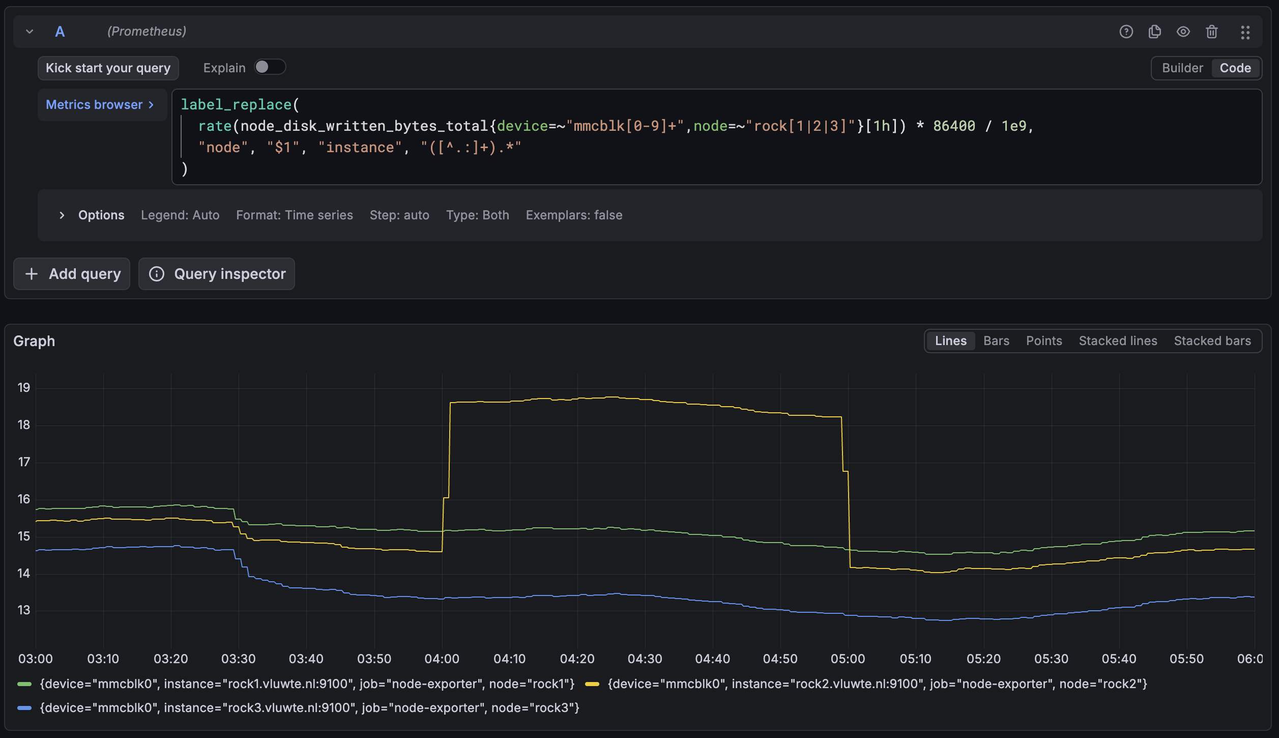Click the Graph panel title
Viewport: 1279px width, 738px height.
34,341
